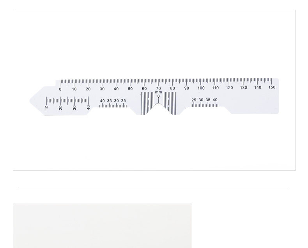Image resolution: width=308 pixels, height=248 pixels.
Task: Click the 40 label on the right pupil scale
Action: 215,100
